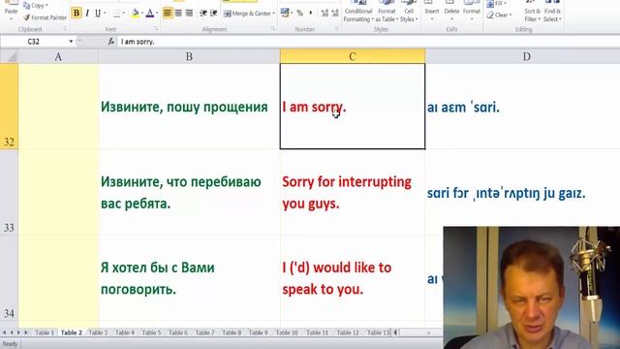620x349 pixels.
Task: Open Font dialog launcher
Action: pyautogui.click(x=156, y=29)
